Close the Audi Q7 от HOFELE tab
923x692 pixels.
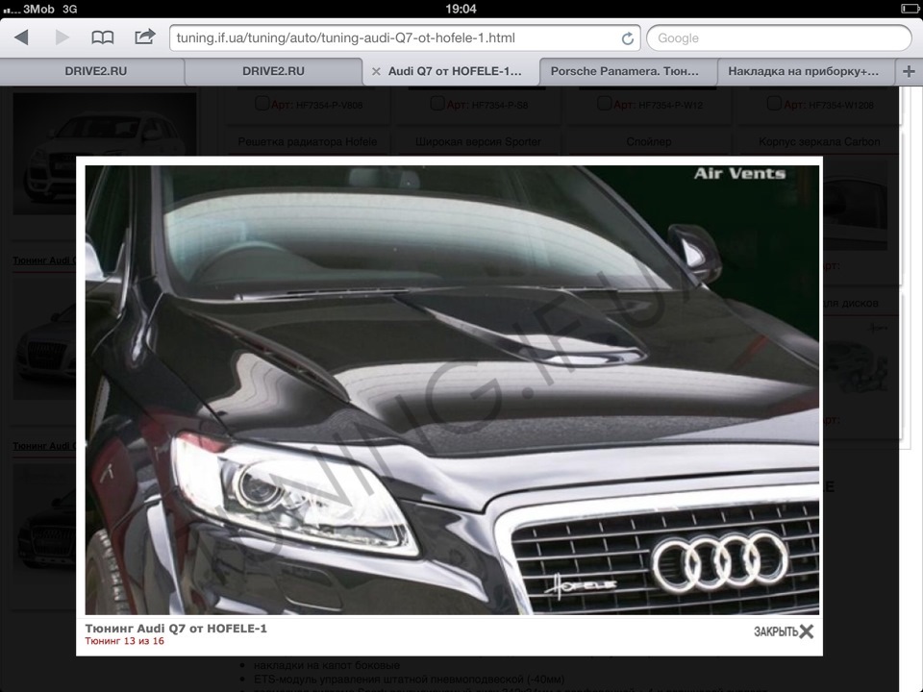376,72
